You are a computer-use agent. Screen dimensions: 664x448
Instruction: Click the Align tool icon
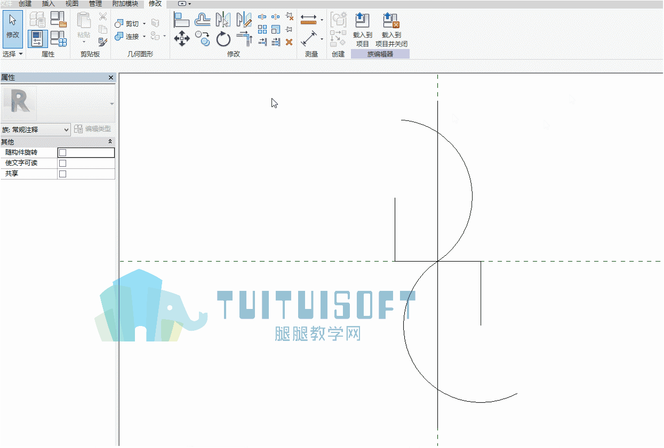tap(182, 20)
